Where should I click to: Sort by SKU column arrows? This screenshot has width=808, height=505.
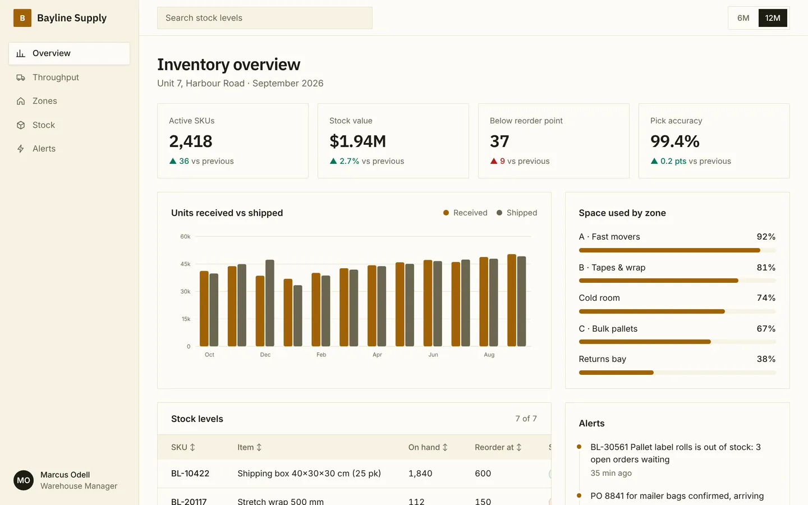(192, 447)
